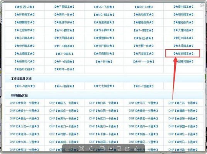Open the 【★七七加速★】 link
Image resolution: width=207 pixels, height=154 pixels.
pyautogui.click(x=104, y=86)
